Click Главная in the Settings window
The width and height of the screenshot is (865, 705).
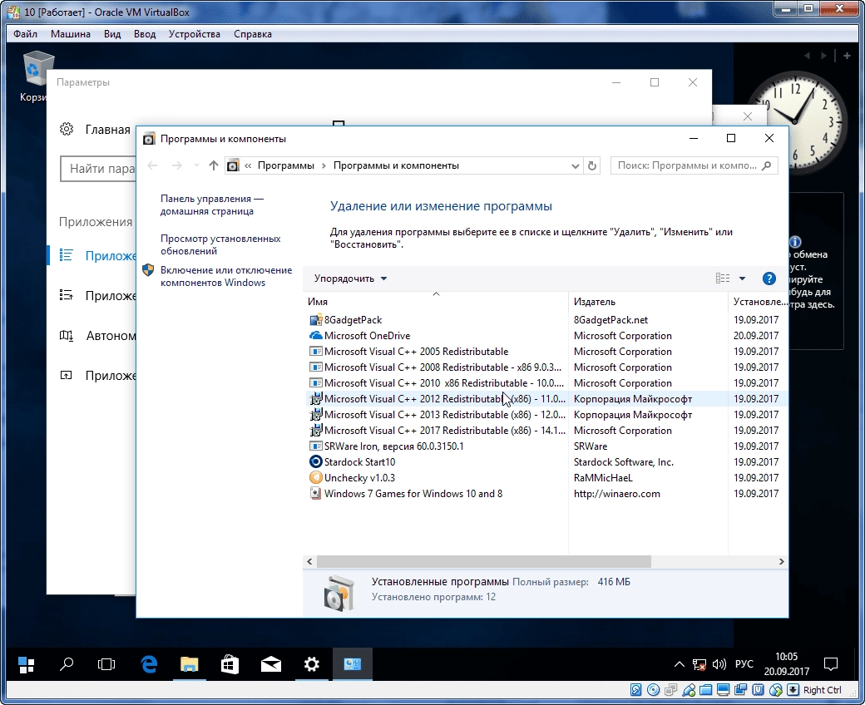pos(107,130)
